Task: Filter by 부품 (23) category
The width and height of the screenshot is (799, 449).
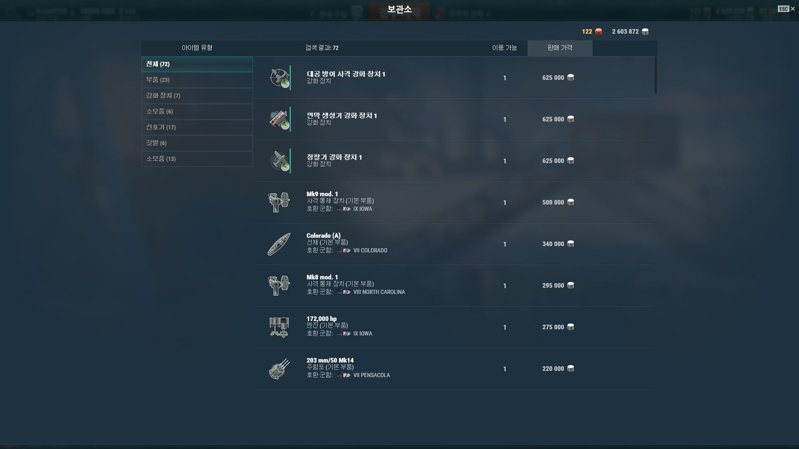Action: 197,80
